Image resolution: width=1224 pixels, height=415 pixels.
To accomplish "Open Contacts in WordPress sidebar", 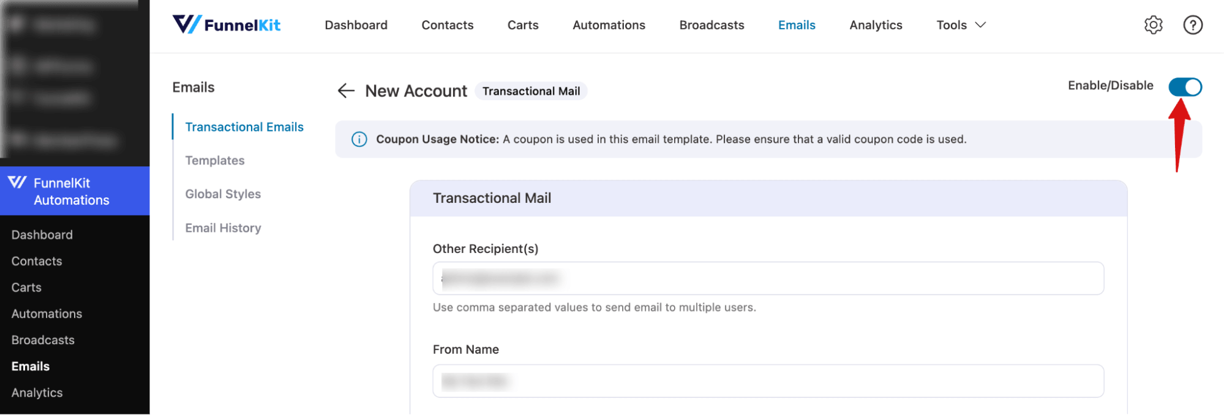I will coord(37,261).
